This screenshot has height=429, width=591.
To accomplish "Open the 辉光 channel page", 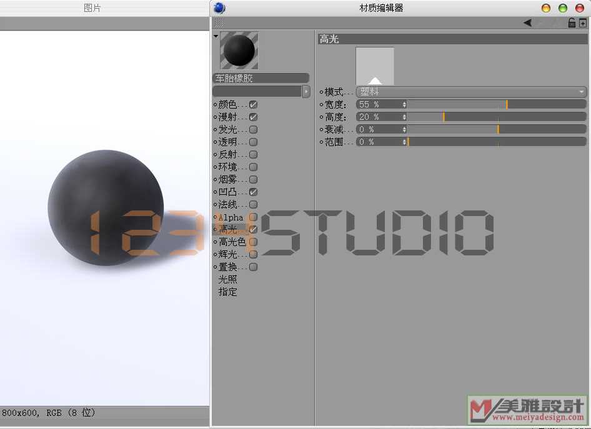I will [227, 254].
